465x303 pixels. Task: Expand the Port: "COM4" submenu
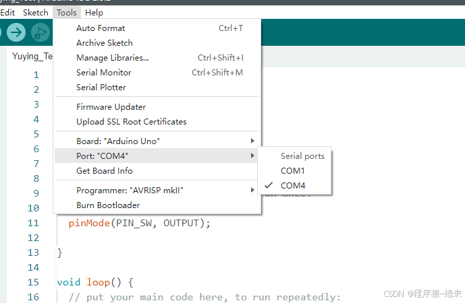click(x=157, y=156)
